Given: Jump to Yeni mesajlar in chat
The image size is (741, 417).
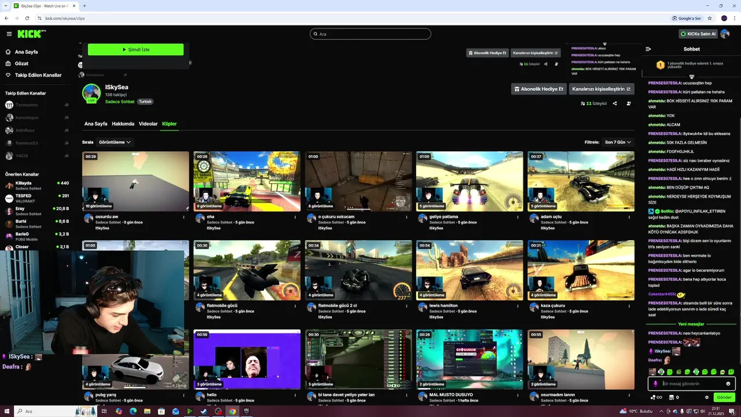Looking at the screenshot, I should pos(691,324).
